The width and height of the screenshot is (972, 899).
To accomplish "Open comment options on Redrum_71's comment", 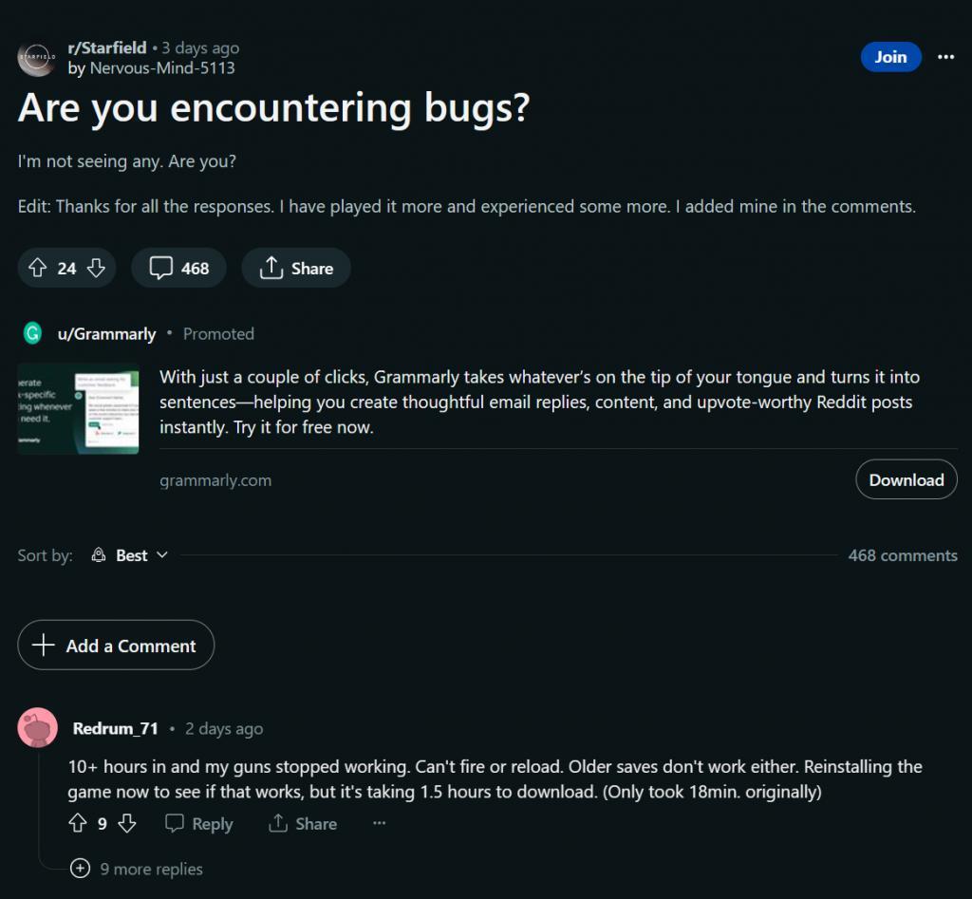I will [379, 824].
